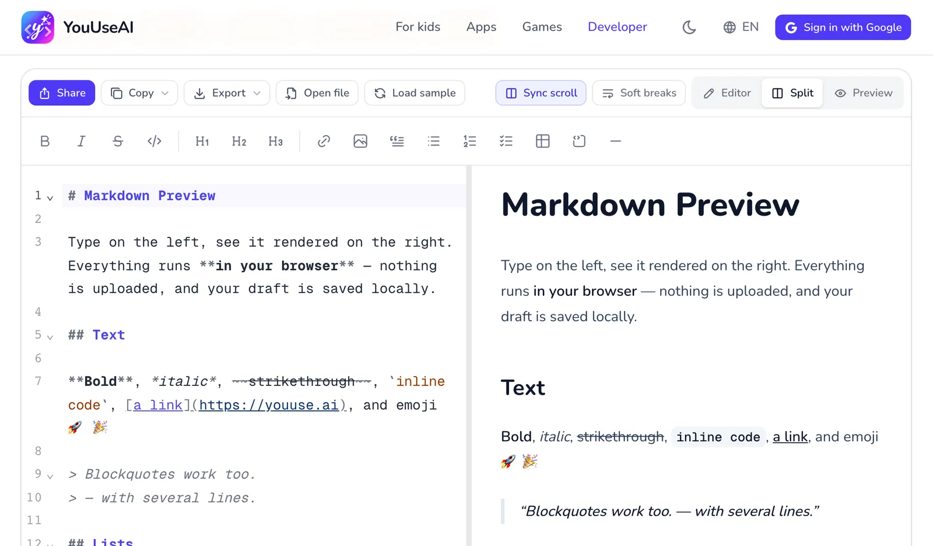Apply strikethrough formatting icon
The width and height of the screenshot is (933, 546).
coord(118,141)
